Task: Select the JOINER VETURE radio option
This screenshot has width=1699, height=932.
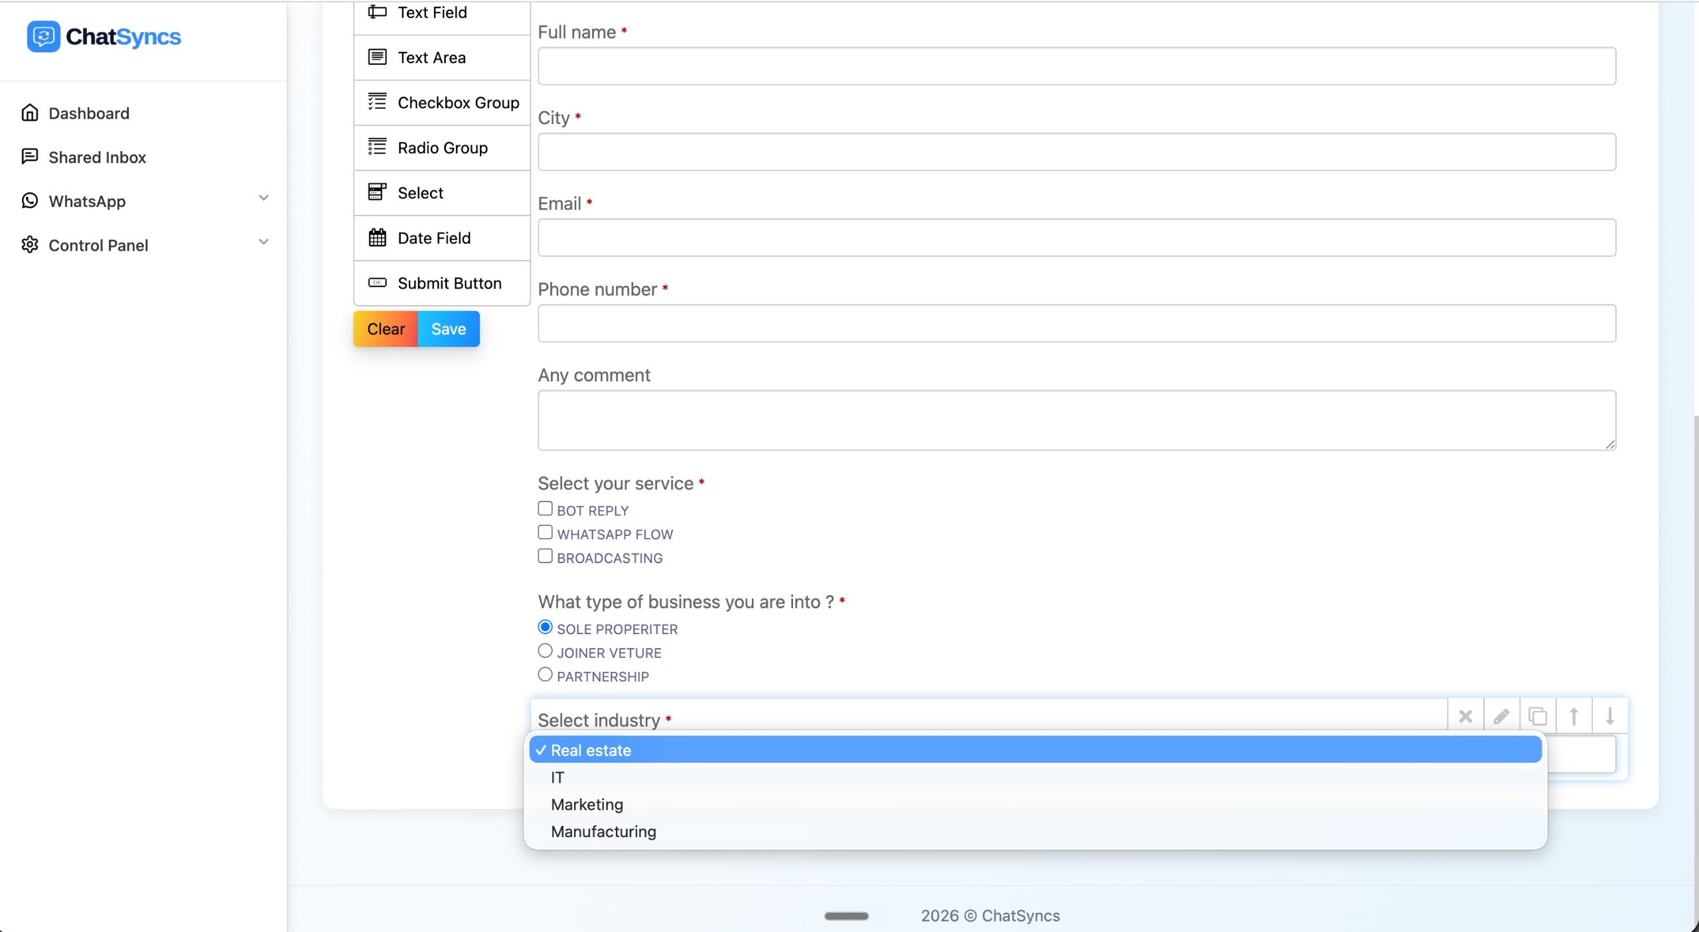Action: pyautogui.click(x=545, y=651)
